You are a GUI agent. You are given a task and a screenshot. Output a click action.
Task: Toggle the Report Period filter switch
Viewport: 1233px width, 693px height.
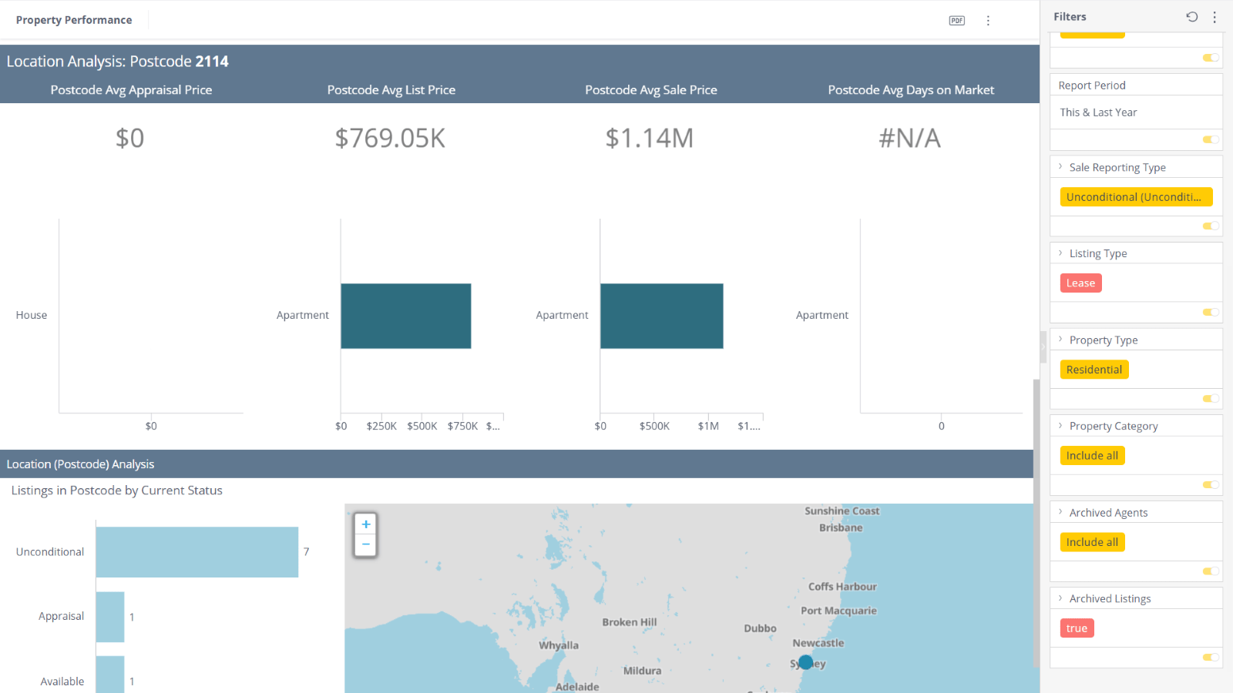[x=1211, y=139]
